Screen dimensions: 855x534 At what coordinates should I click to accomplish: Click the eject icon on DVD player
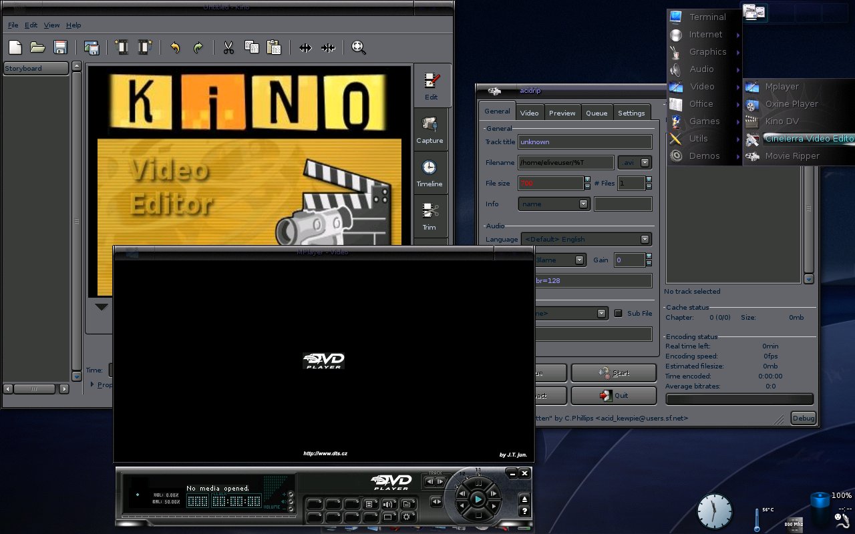point(524,499)
